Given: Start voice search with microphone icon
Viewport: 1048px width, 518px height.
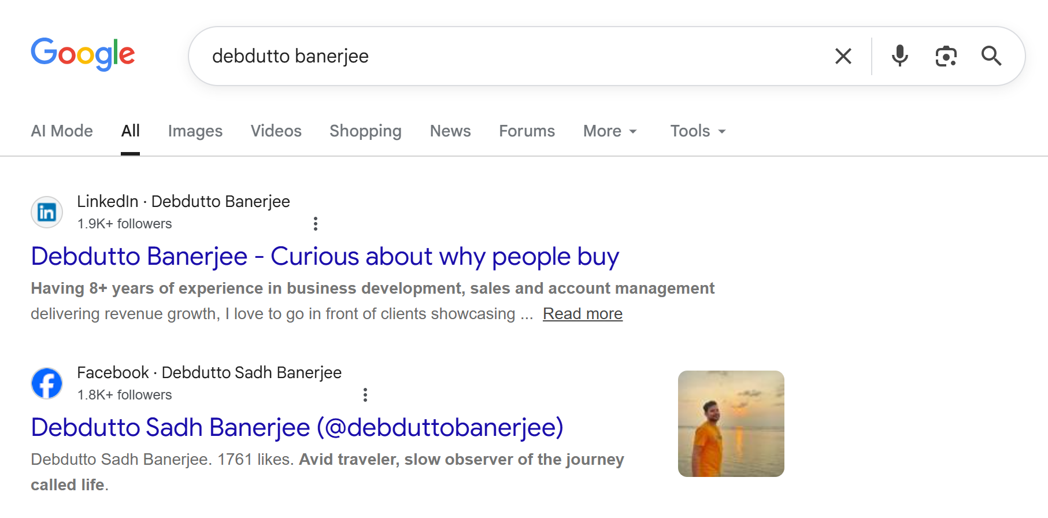Looking at the screenshot, I should [x=899, y=56].
